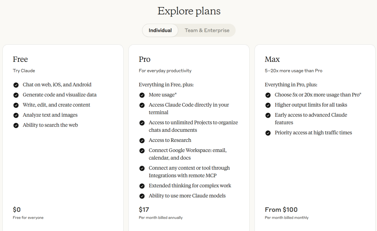
Task: Click the Free plan heading
Action: coord(20,59)
